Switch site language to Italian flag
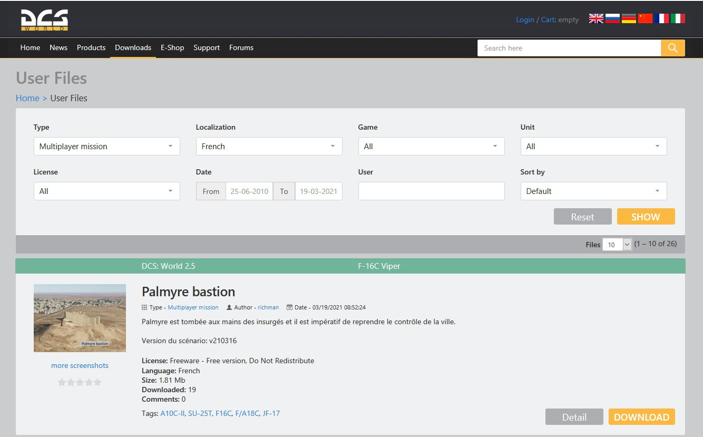The width and height of the screenshot is (703, 437). pos(678,18)
